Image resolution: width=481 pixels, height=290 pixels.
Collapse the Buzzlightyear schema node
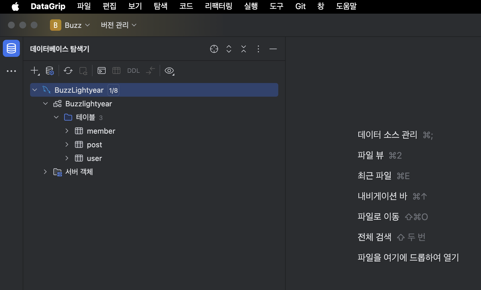(x=45, y=103)
